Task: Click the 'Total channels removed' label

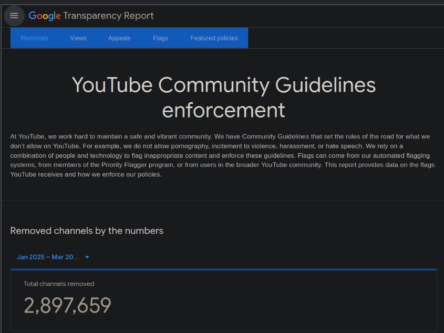Action: (59, 284)
